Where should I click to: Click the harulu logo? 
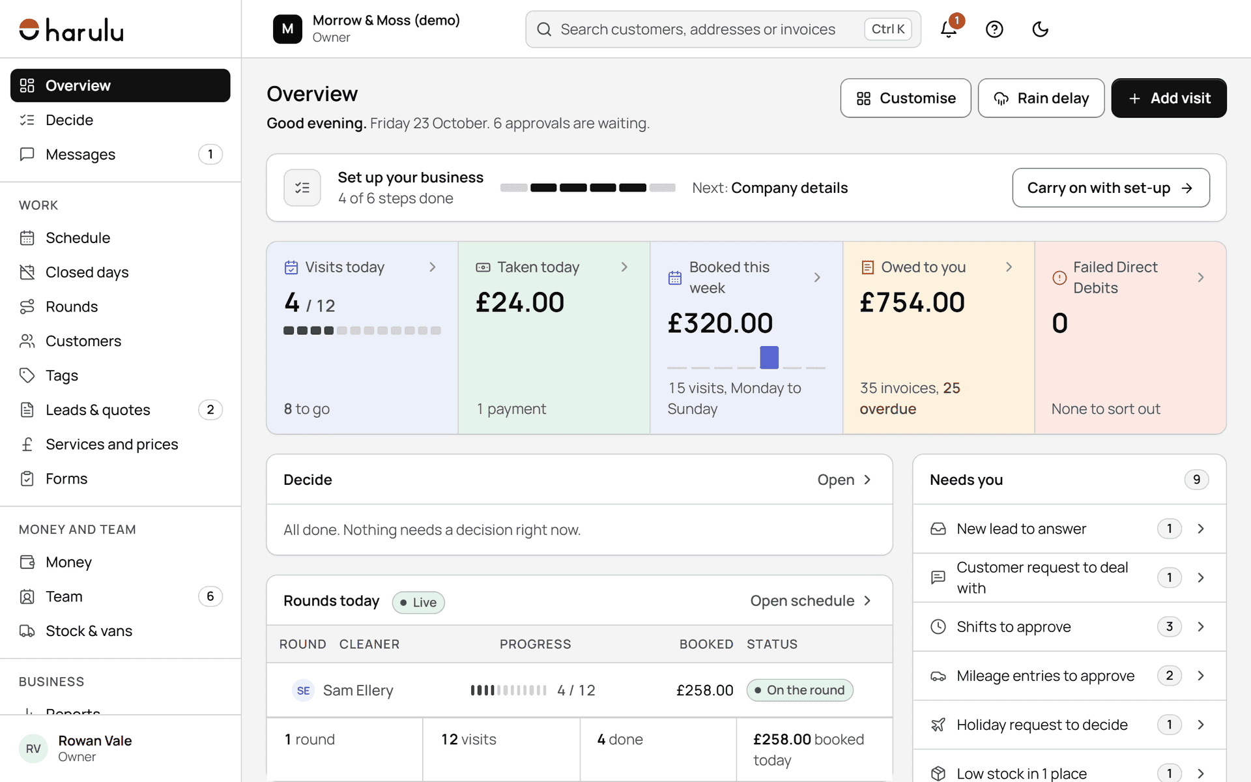pos(71,30)
